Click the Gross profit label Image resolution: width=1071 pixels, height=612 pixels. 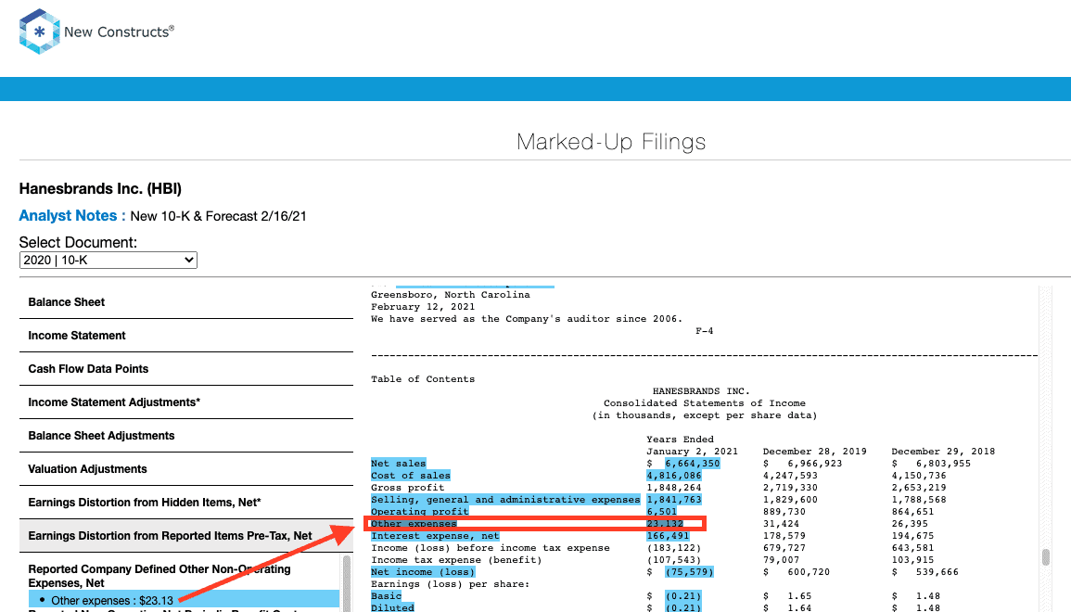click(408, 488)
